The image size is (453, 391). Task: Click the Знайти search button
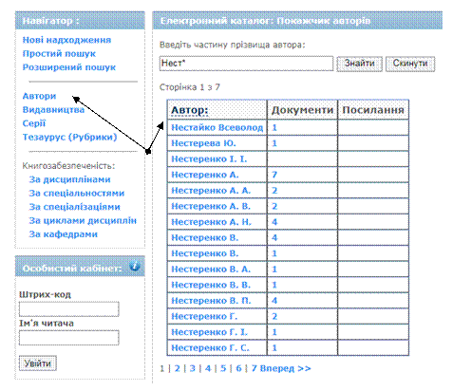[x=359, y=64]
